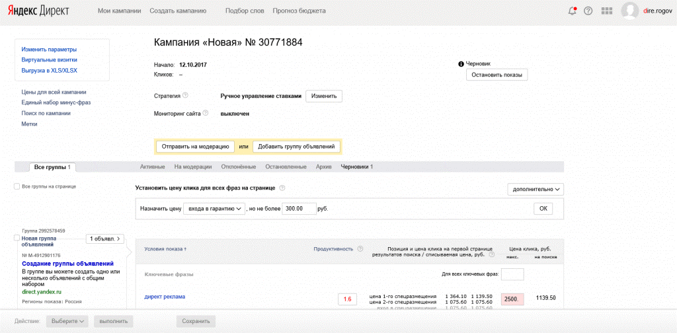
Task: Open Метки link in sidebar
Action: coord(29,124)
